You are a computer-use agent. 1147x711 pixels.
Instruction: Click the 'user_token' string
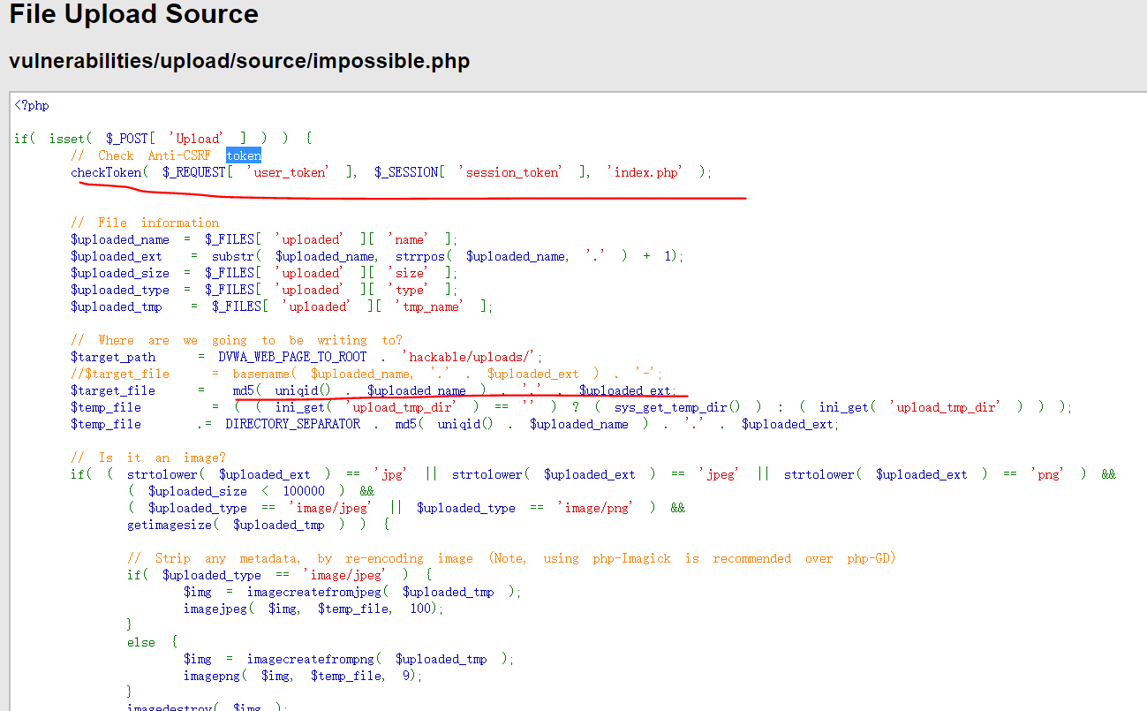coord(288,172)
